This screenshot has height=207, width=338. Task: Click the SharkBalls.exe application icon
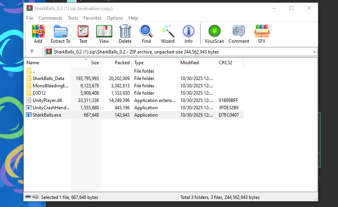[29, 115]
